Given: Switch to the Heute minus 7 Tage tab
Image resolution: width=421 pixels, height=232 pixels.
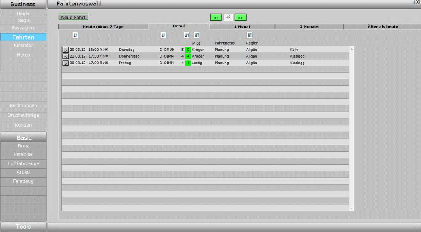Looking at the screenshot, I should pyautogui.click(x=103, y=27).
